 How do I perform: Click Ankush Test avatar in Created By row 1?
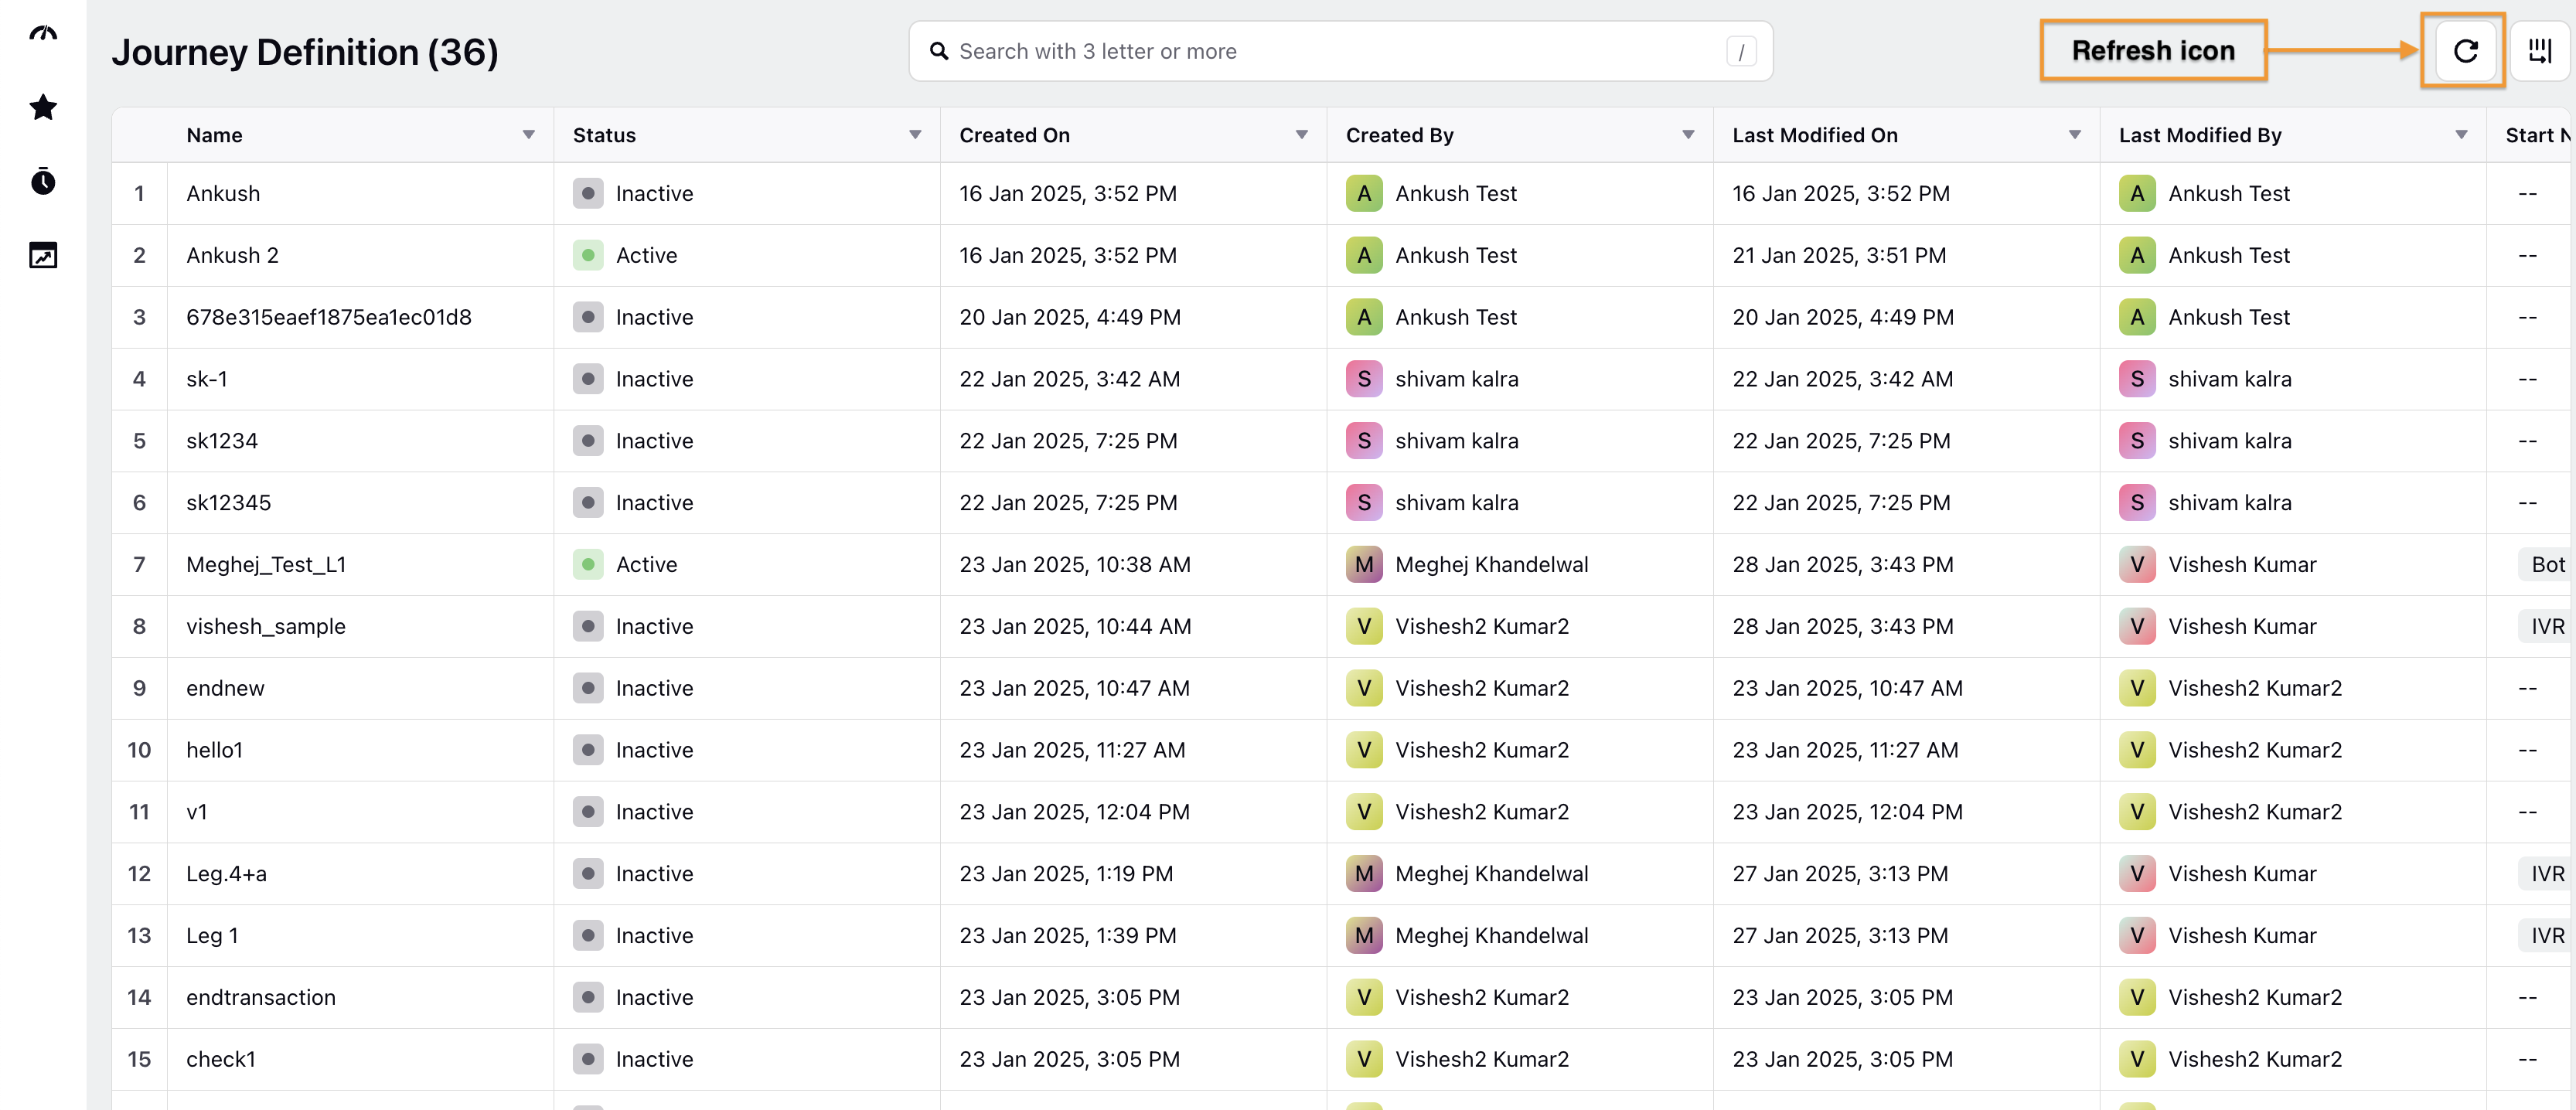pos(1363,193)
